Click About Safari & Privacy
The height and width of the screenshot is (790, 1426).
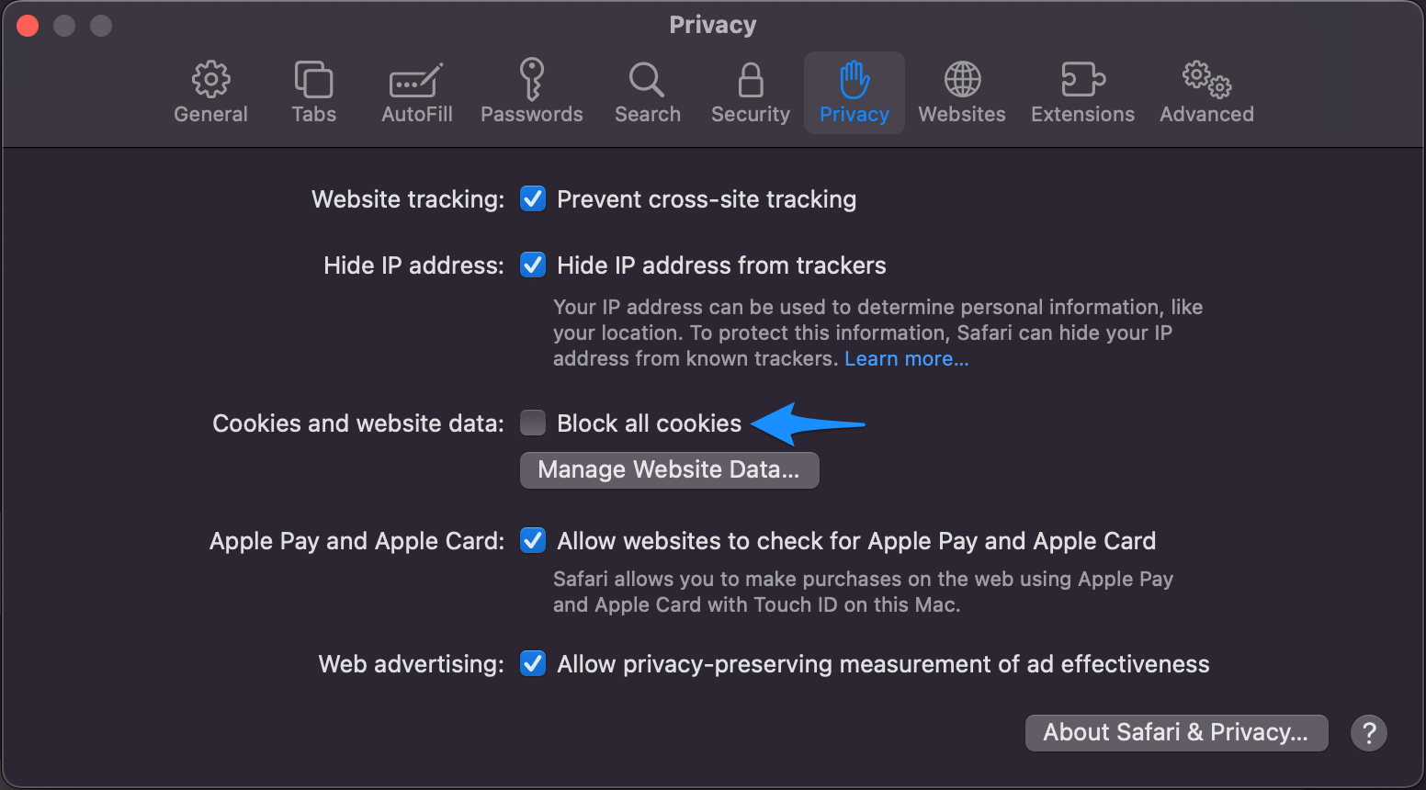(x=1176, y=732)
